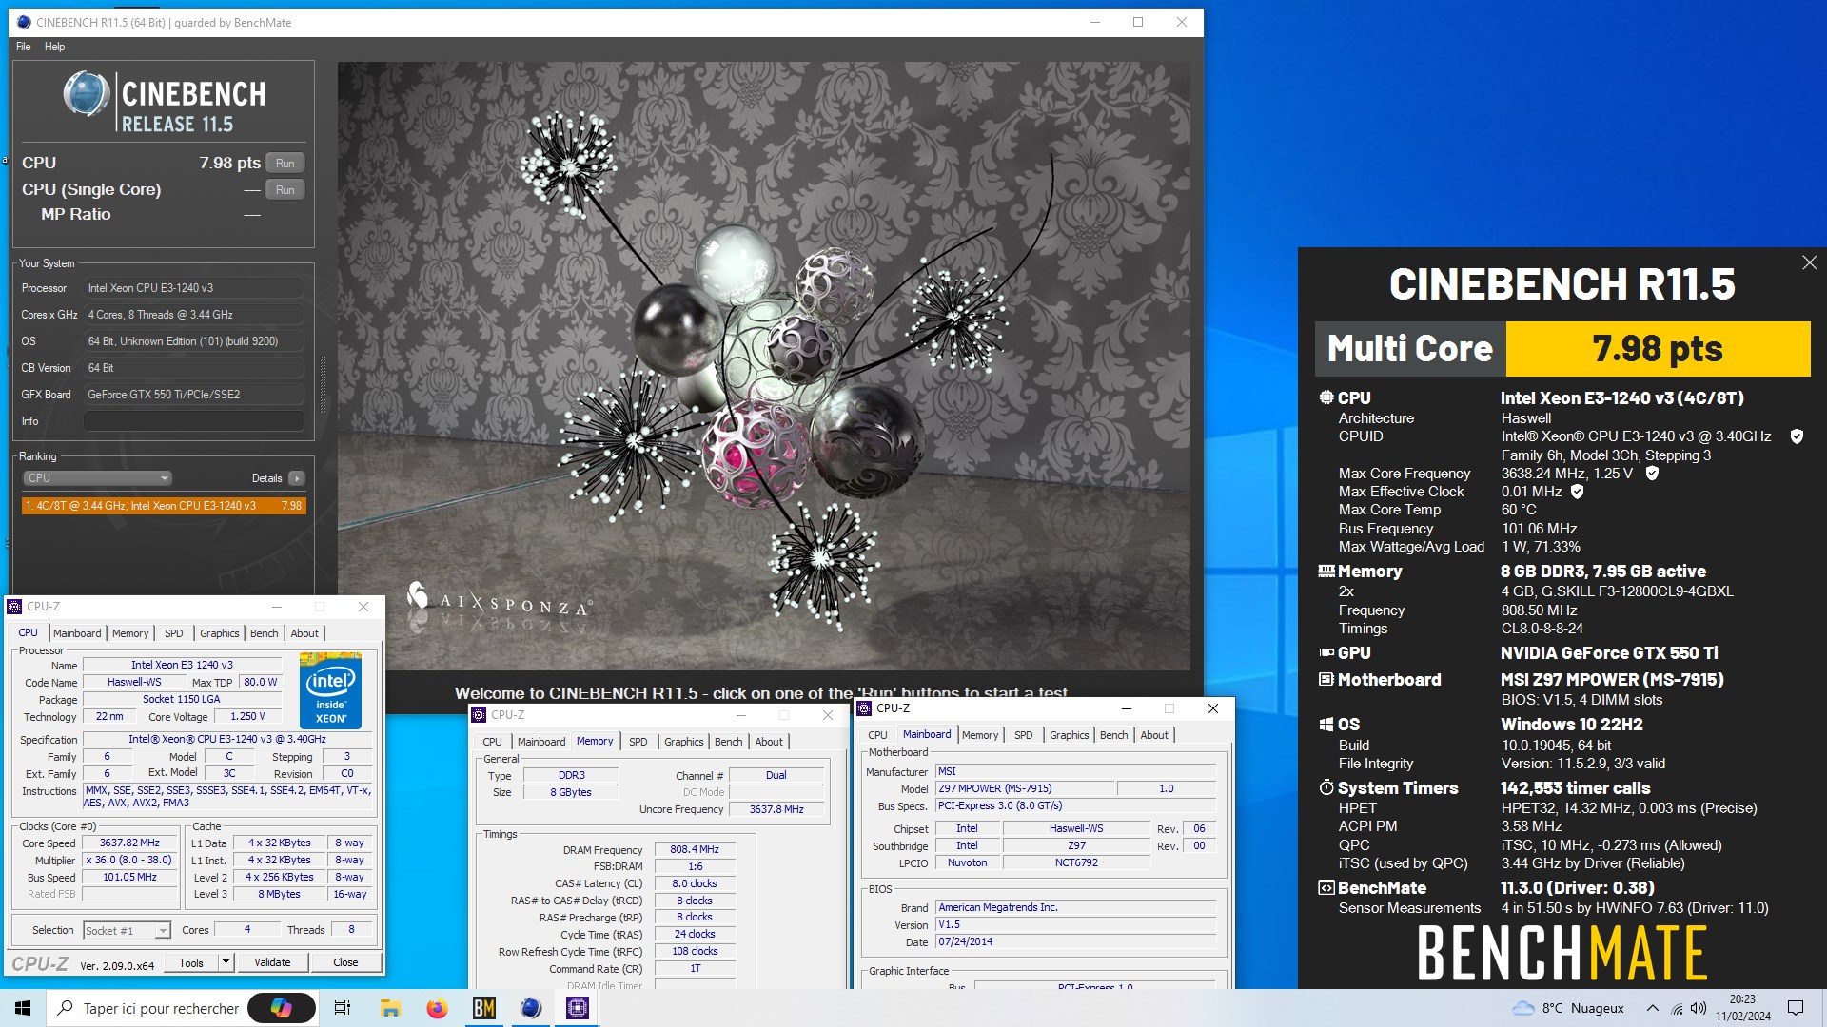Click the Uncore Frequency value 3637.8 MHz

776,810
